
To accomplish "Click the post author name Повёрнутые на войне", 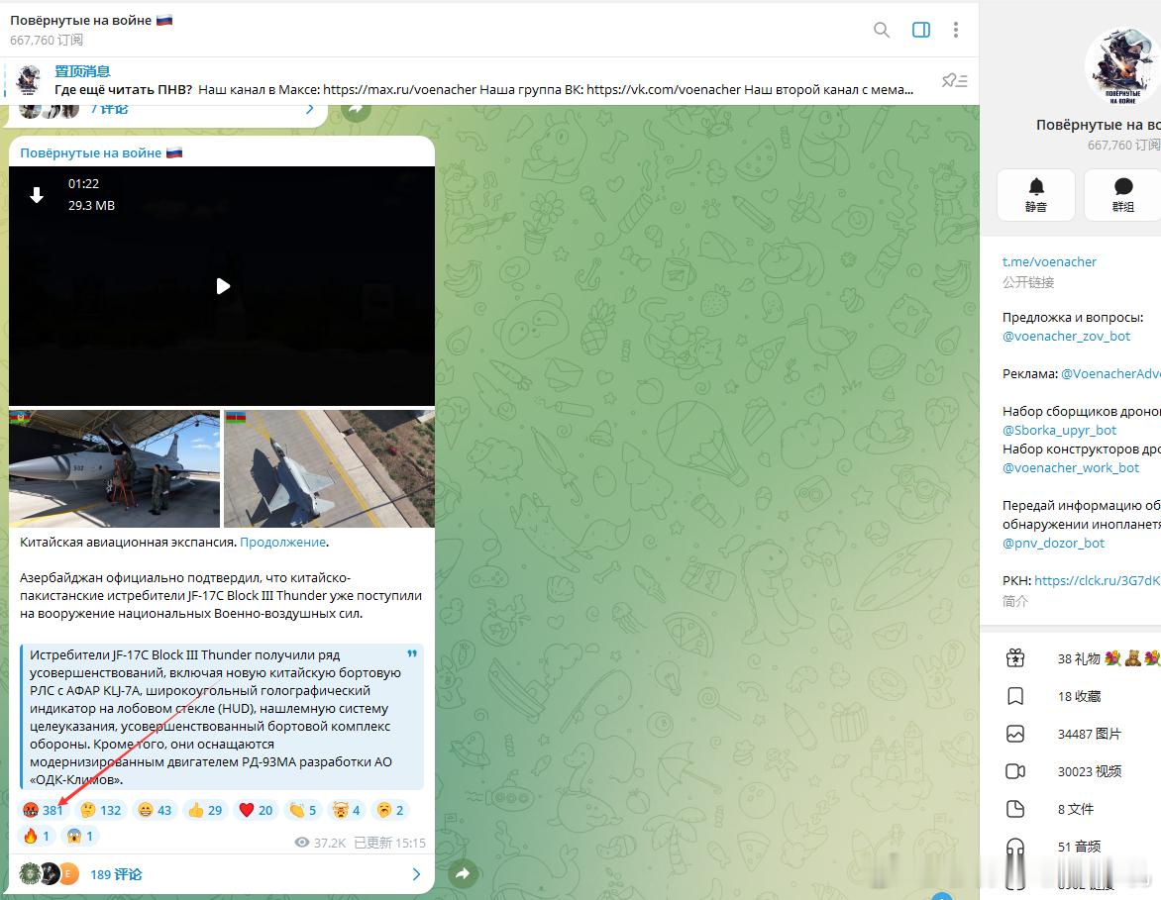I will tap(90, 152).
